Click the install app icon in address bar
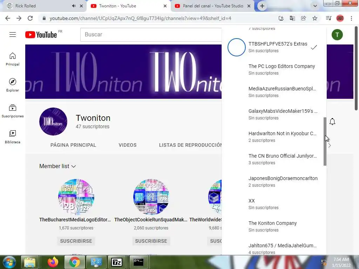The image size is (359, 269). point(281,18)
